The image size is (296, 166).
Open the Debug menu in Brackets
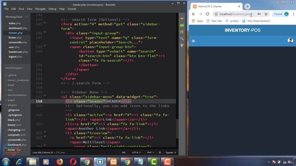[x=52, y=9]
